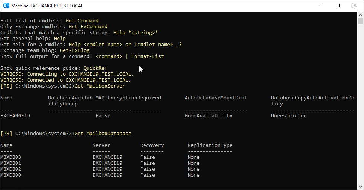364x190 pixels.
Task: Click the VERBOSE Connecting to EXCHANGE19 line
Action: pos(67,74)
